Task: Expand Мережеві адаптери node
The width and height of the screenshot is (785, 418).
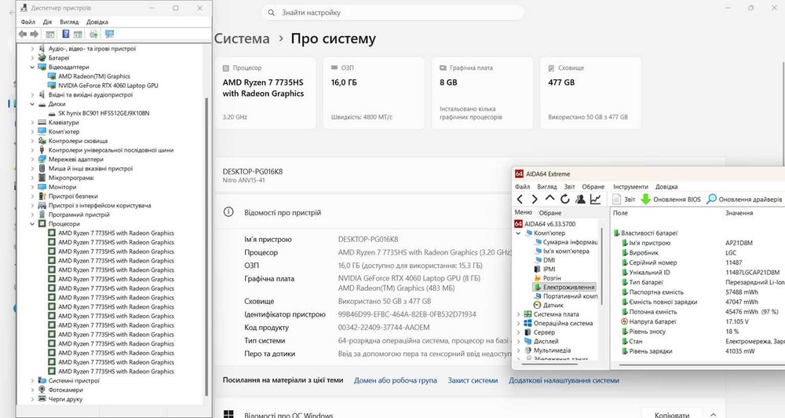Action: [x=32, y=159]
